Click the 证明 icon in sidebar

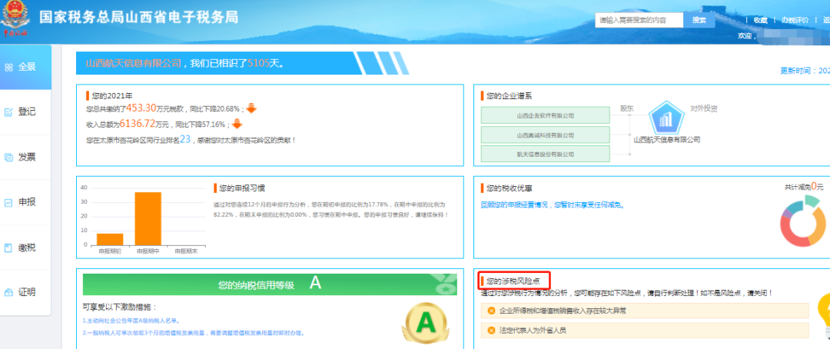[x=8, y=292]
